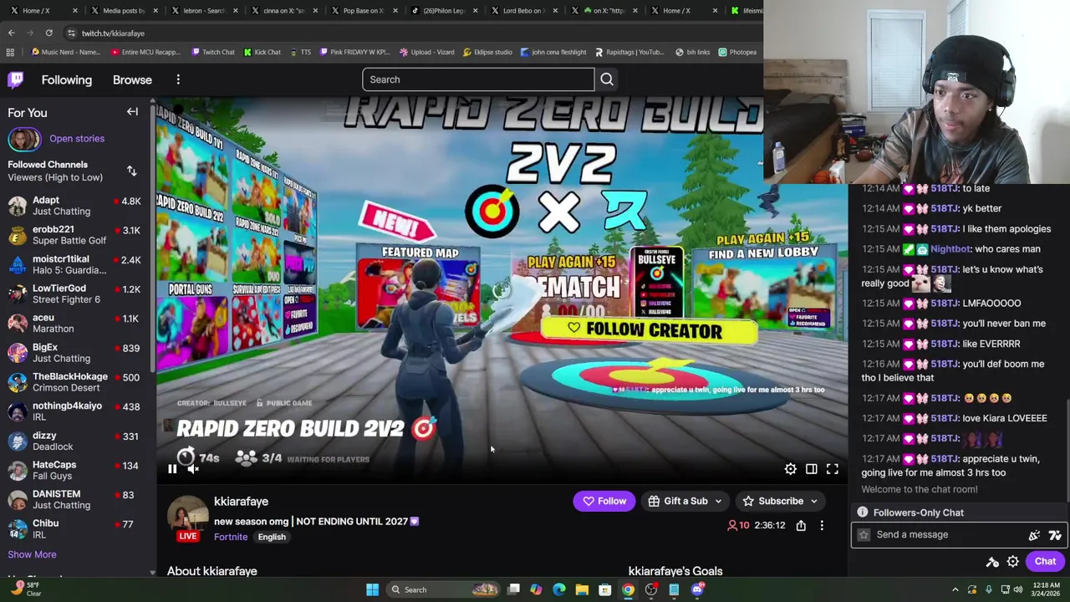Open the Photopea bookmark

pyautogui.click(x=737, y=52)
